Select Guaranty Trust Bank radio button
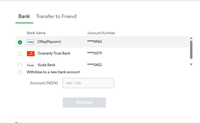 point(20,54)
